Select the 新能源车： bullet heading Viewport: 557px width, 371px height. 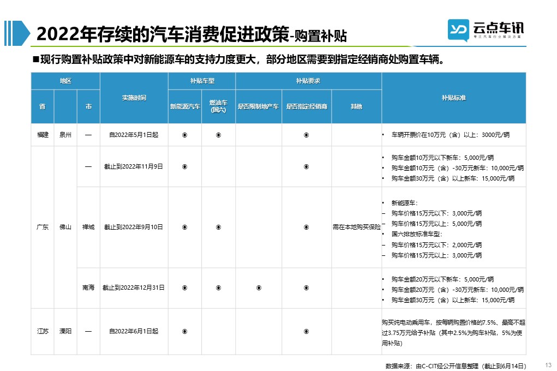point(405,203)
